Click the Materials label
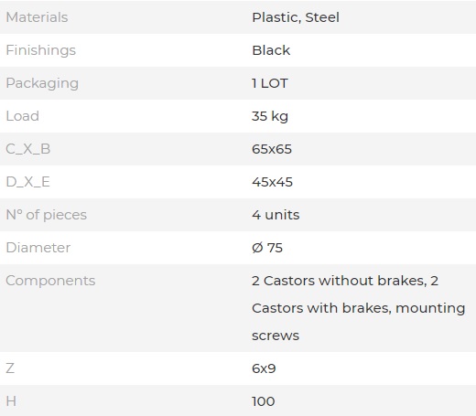Viewport: 476px width, 416px height. coord(37,17)
